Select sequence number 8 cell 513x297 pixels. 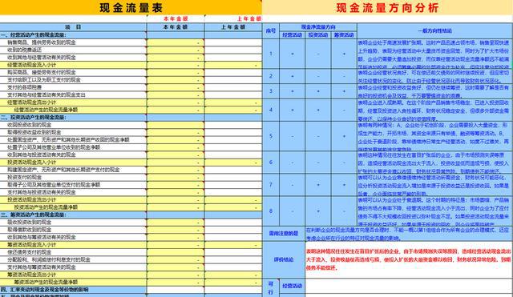[x=271, y=211]
